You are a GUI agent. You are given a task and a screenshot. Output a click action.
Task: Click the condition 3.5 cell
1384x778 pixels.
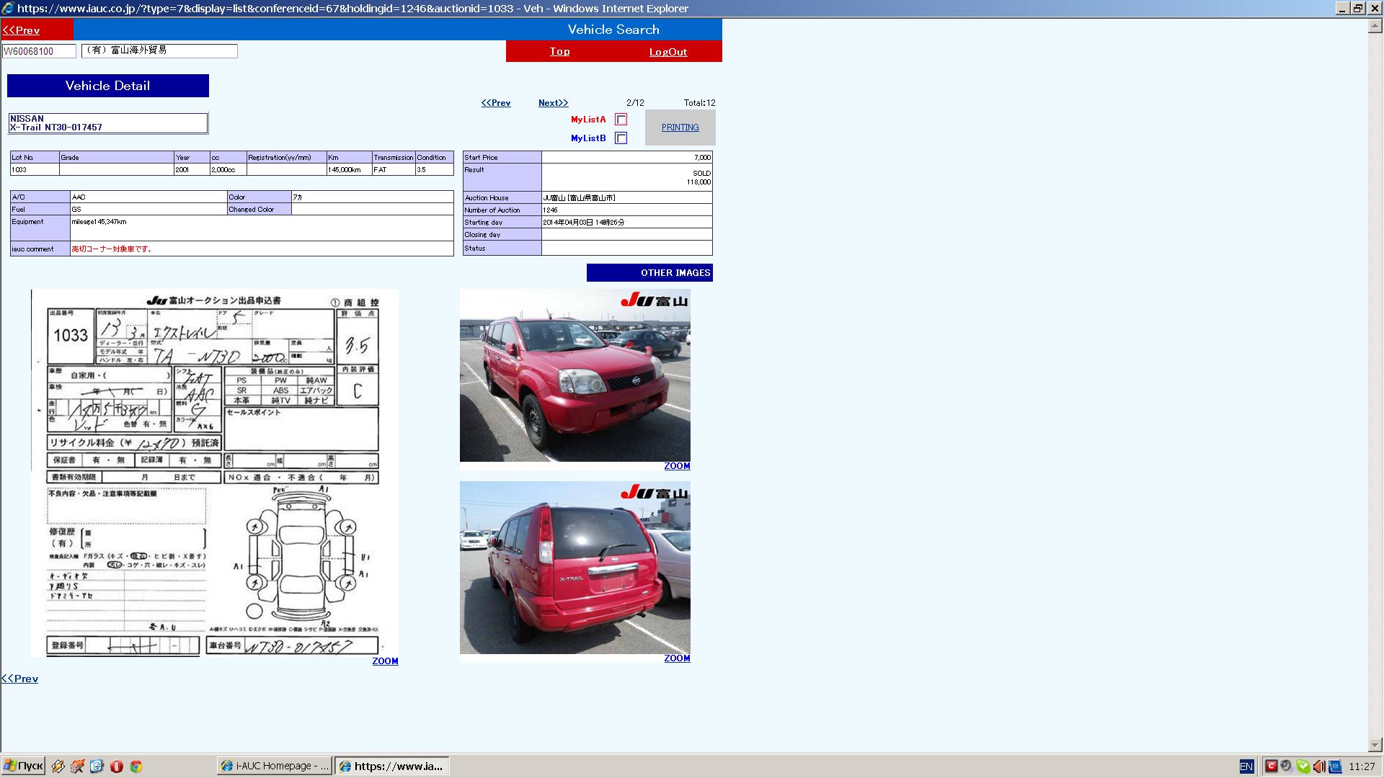point(434,170)
